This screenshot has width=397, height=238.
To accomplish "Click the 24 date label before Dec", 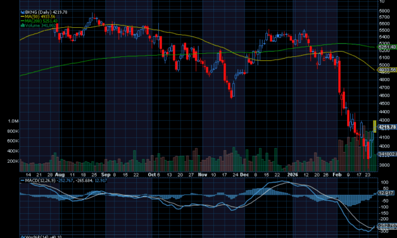I will coord(236,175).
